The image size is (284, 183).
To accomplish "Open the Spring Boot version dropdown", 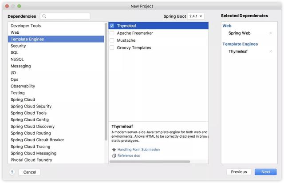I will (x=196, y=16).
